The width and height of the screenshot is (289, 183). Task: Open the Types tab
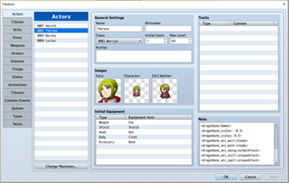pos(17,116)
